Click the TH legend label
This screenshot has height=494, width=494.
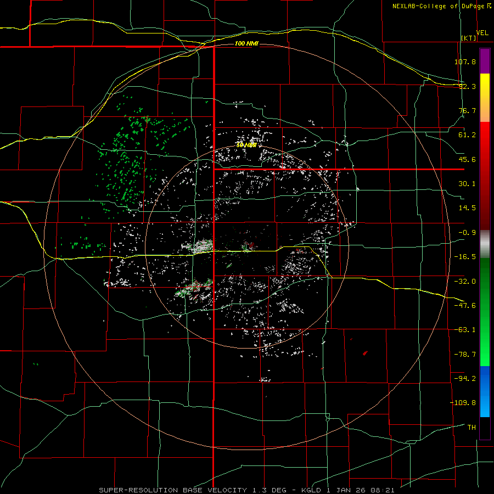tap(471, 428)
